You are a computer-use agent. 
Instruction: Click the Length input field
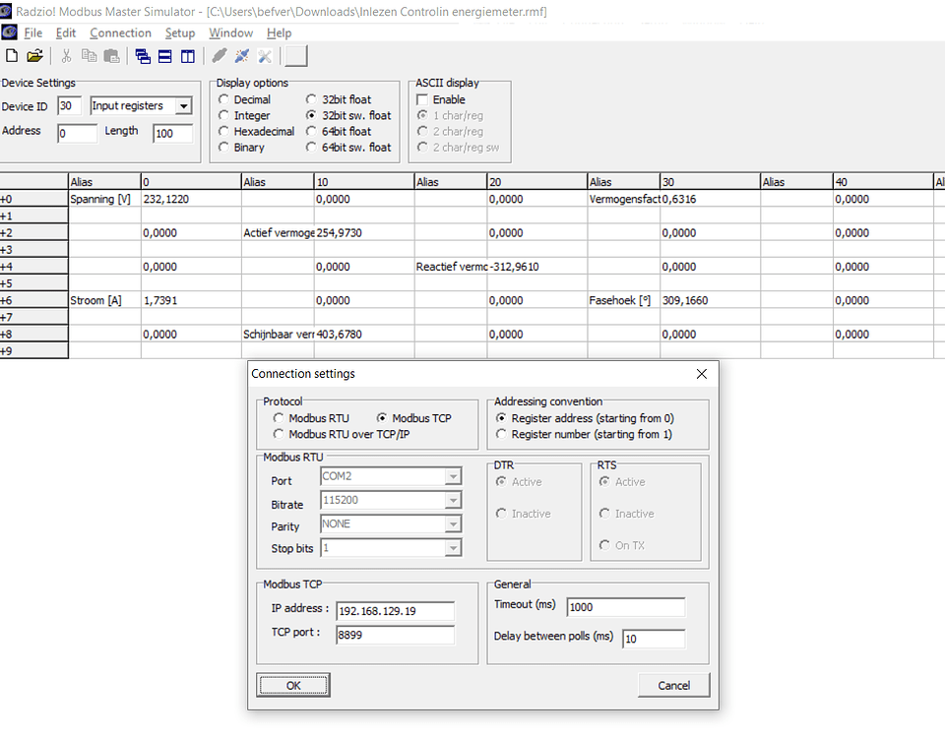(x=173, y=133)
